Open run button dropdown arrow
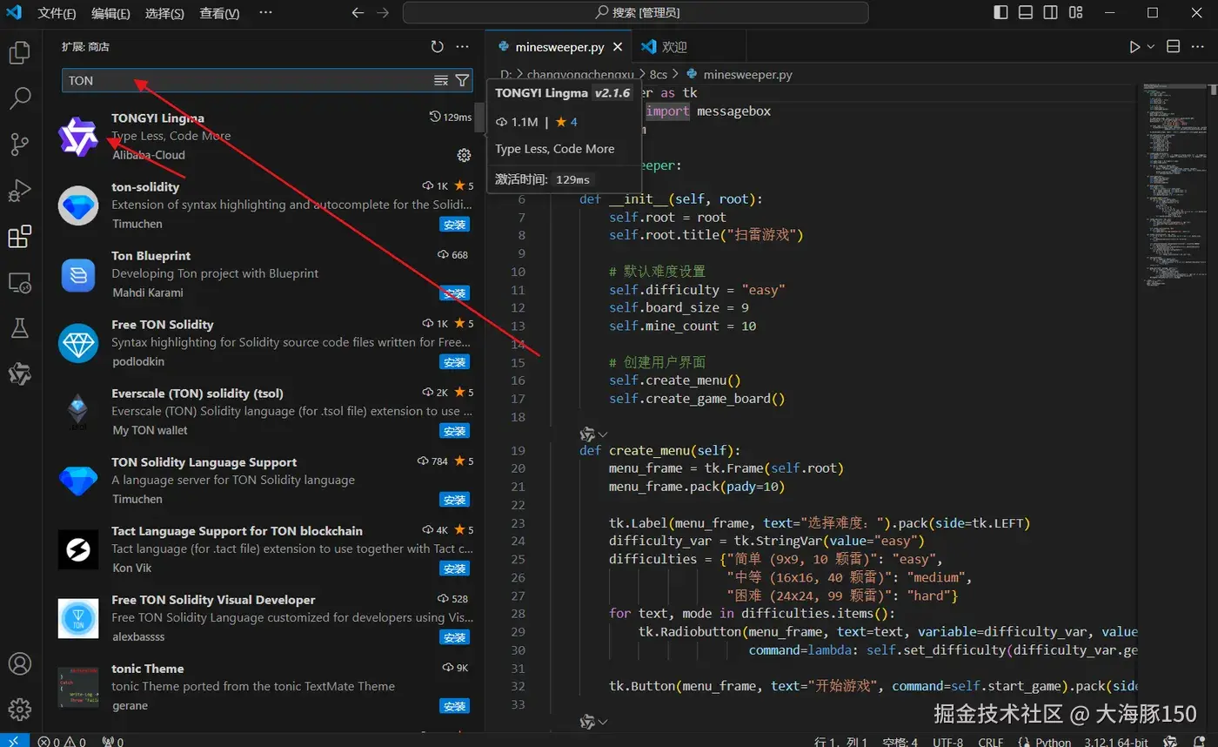1218x747 pixels. point(1151,47)
